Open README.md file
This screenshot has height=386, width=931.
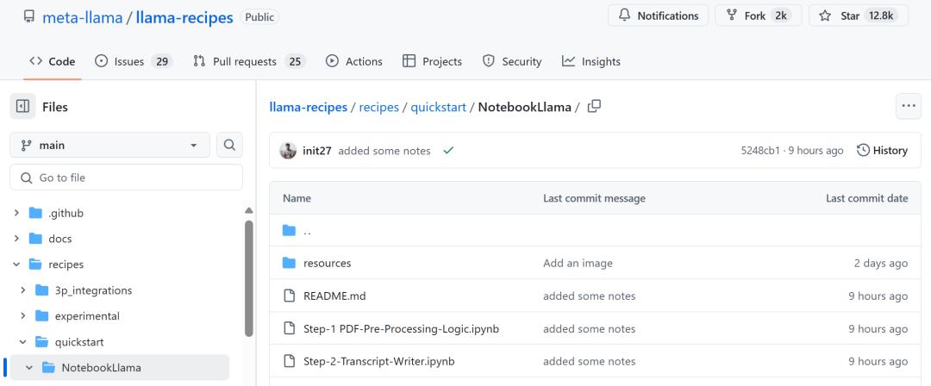(334, 296)
